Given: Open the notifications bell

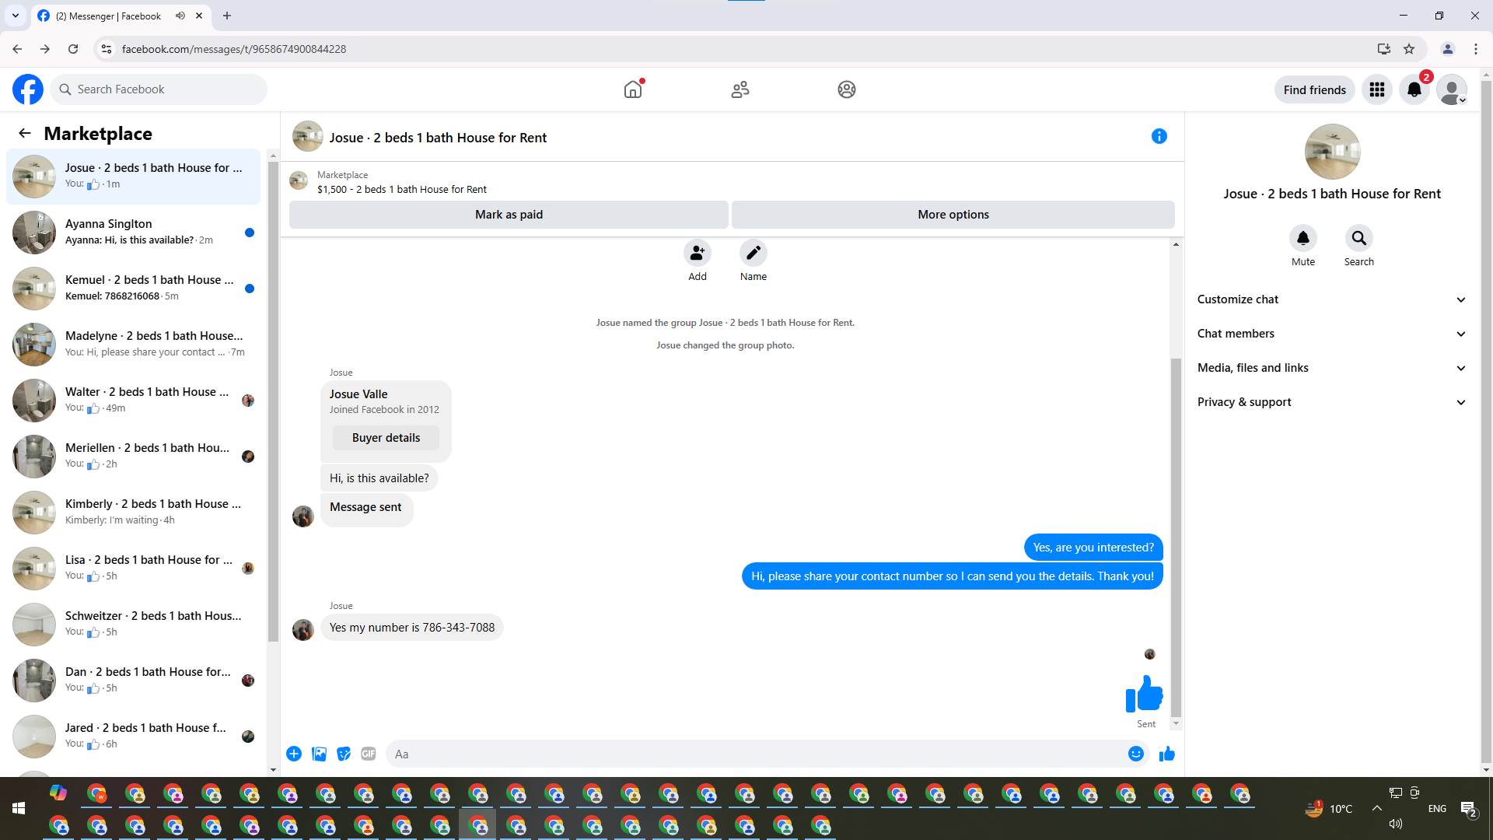Looking at the screenshot, I should point(1414,89).
